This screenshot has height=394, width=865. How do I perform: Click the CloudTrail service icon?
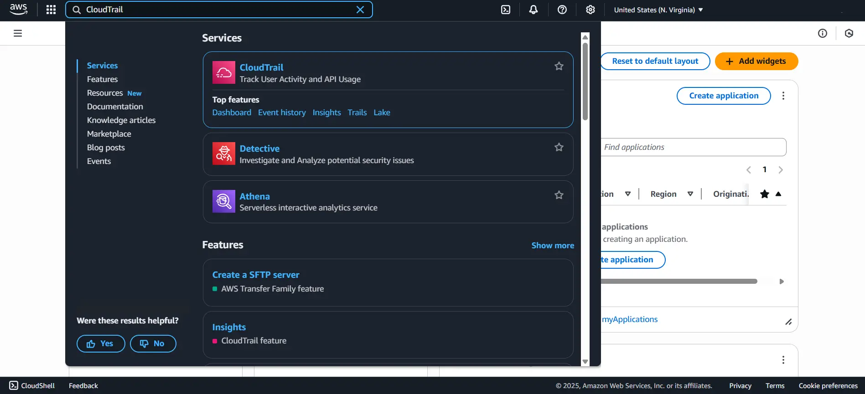[x=223, y=72]
